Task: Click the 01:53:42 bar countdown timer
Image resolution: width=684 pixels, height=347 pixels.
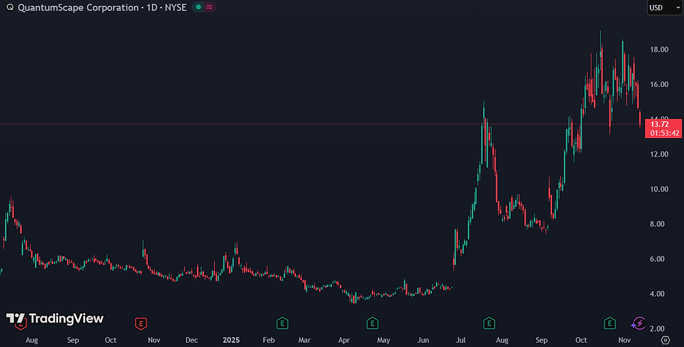Action: coord(664,133)
